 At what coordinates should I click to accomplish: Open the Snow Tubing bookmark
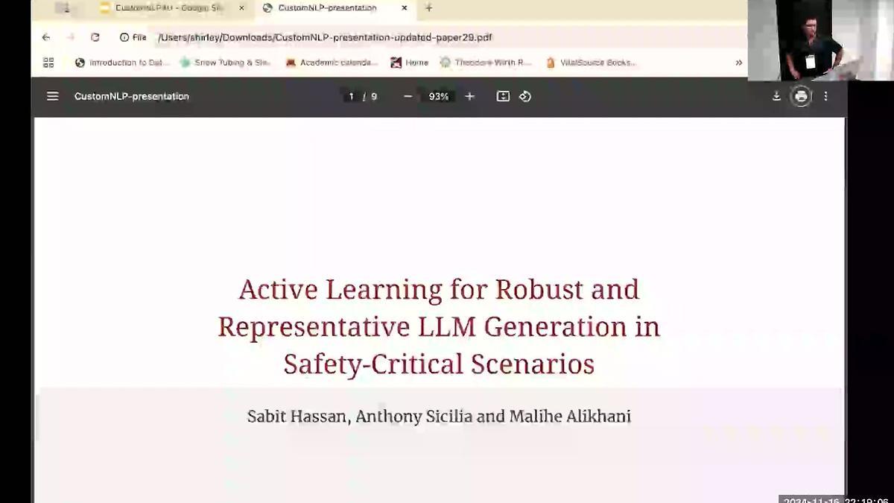pyautogui.click(x=225, y=63)
